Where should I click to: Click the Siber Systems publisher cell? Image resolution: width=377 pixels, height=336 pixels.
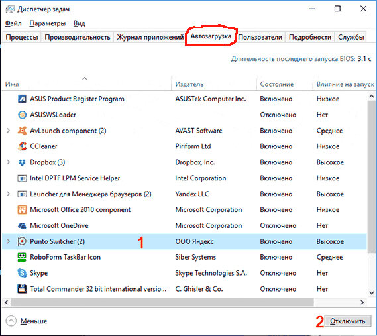pyautogui.click(x=195, y=257)
